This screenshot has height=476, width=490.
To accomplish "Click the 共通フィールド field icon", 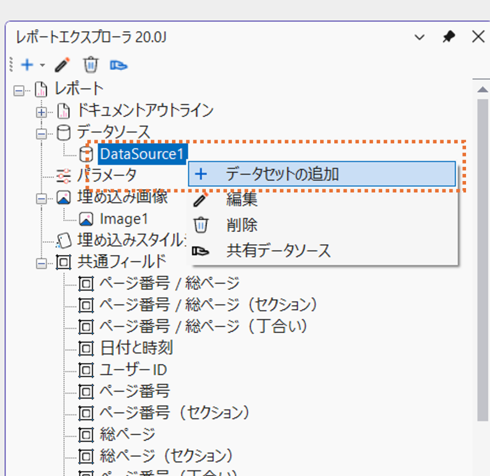I will tap(62, 262).
